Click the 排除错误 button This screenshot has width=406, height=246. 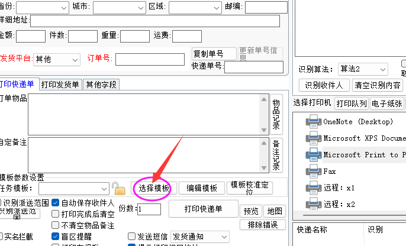(263, 225)
